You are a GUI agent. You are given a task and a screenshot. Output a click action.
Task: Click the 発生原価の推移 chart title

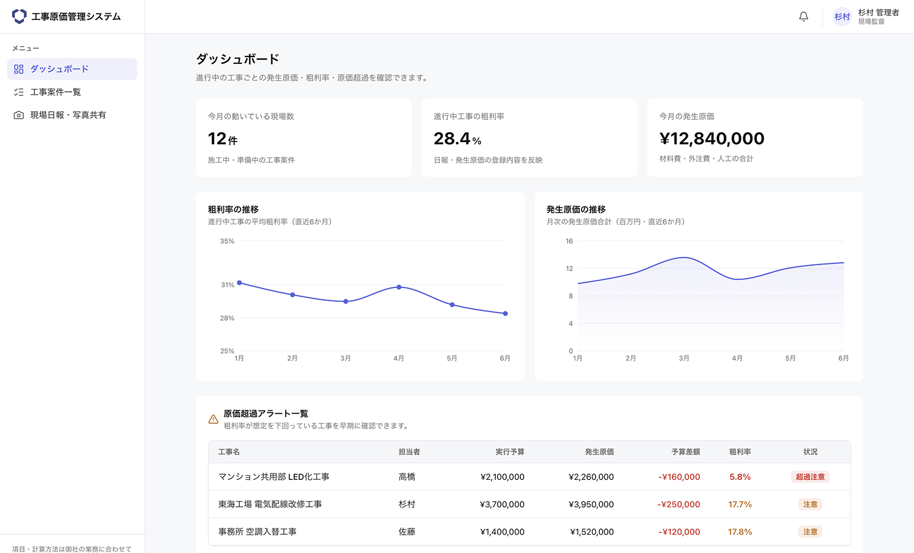coord(576,209)
